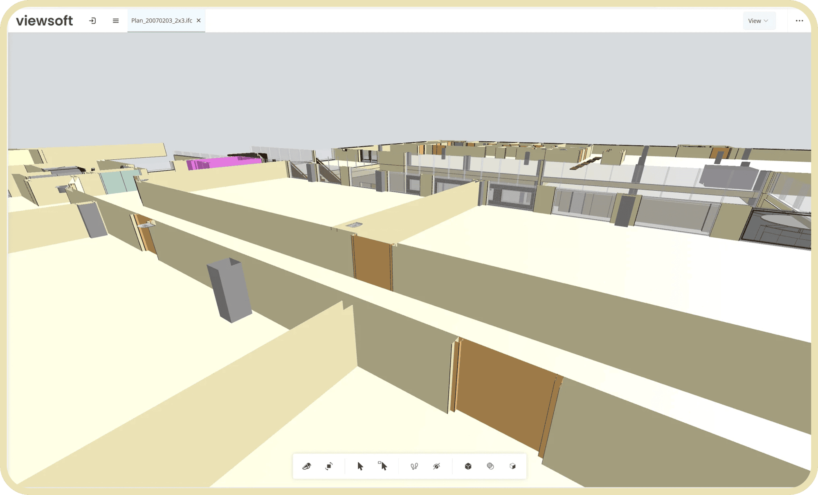The height and width of the screenshot is (495, 818).
Task: Select the Plan_20070203_2x3.ifc tab
Action: pos(162,20)
